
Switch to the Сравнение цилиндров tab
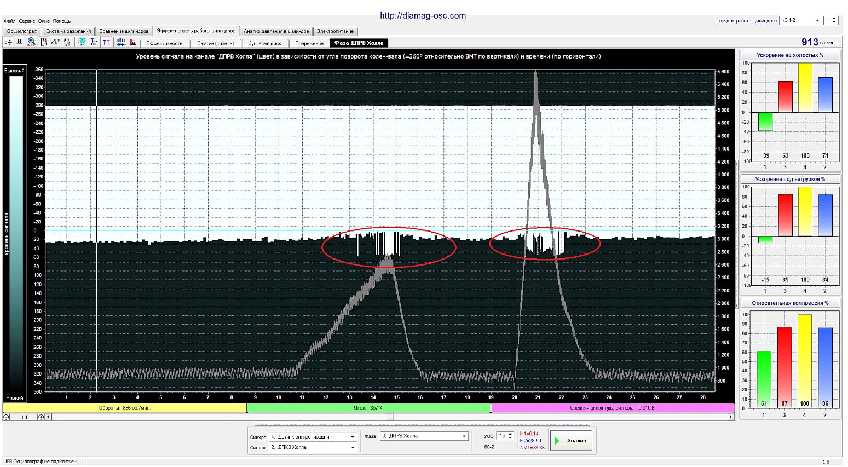(x=124, y=31)
